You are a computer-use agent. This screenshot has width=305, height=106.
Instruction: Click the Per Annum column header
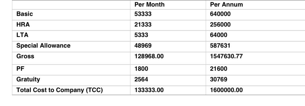[x=227, y=4]
